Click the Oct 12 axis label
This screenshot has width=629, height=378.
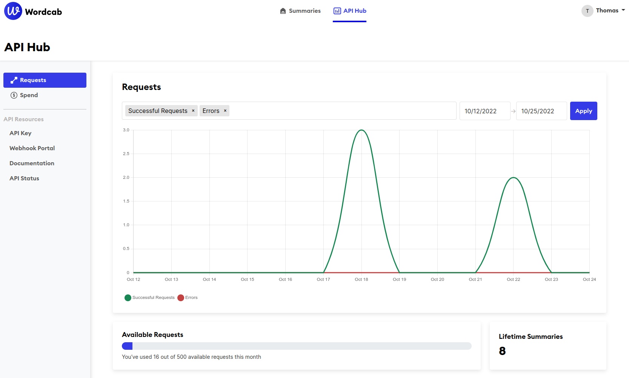point(134,279)
